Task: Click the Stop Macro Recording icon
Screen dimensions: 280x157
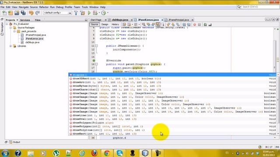Action: pos(199,24)
